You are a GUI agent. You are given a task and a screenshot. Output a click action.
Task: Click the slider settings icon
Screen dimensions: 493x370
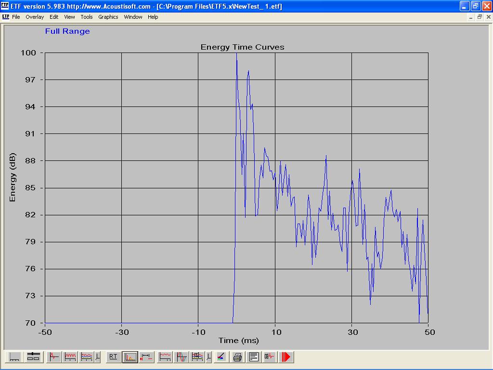tap(33, 357)
